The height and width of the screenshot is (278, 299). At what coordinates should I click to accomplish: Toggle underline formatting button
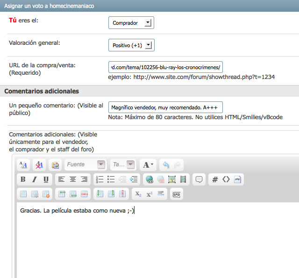pyautogui.click(x=46, y=179)
